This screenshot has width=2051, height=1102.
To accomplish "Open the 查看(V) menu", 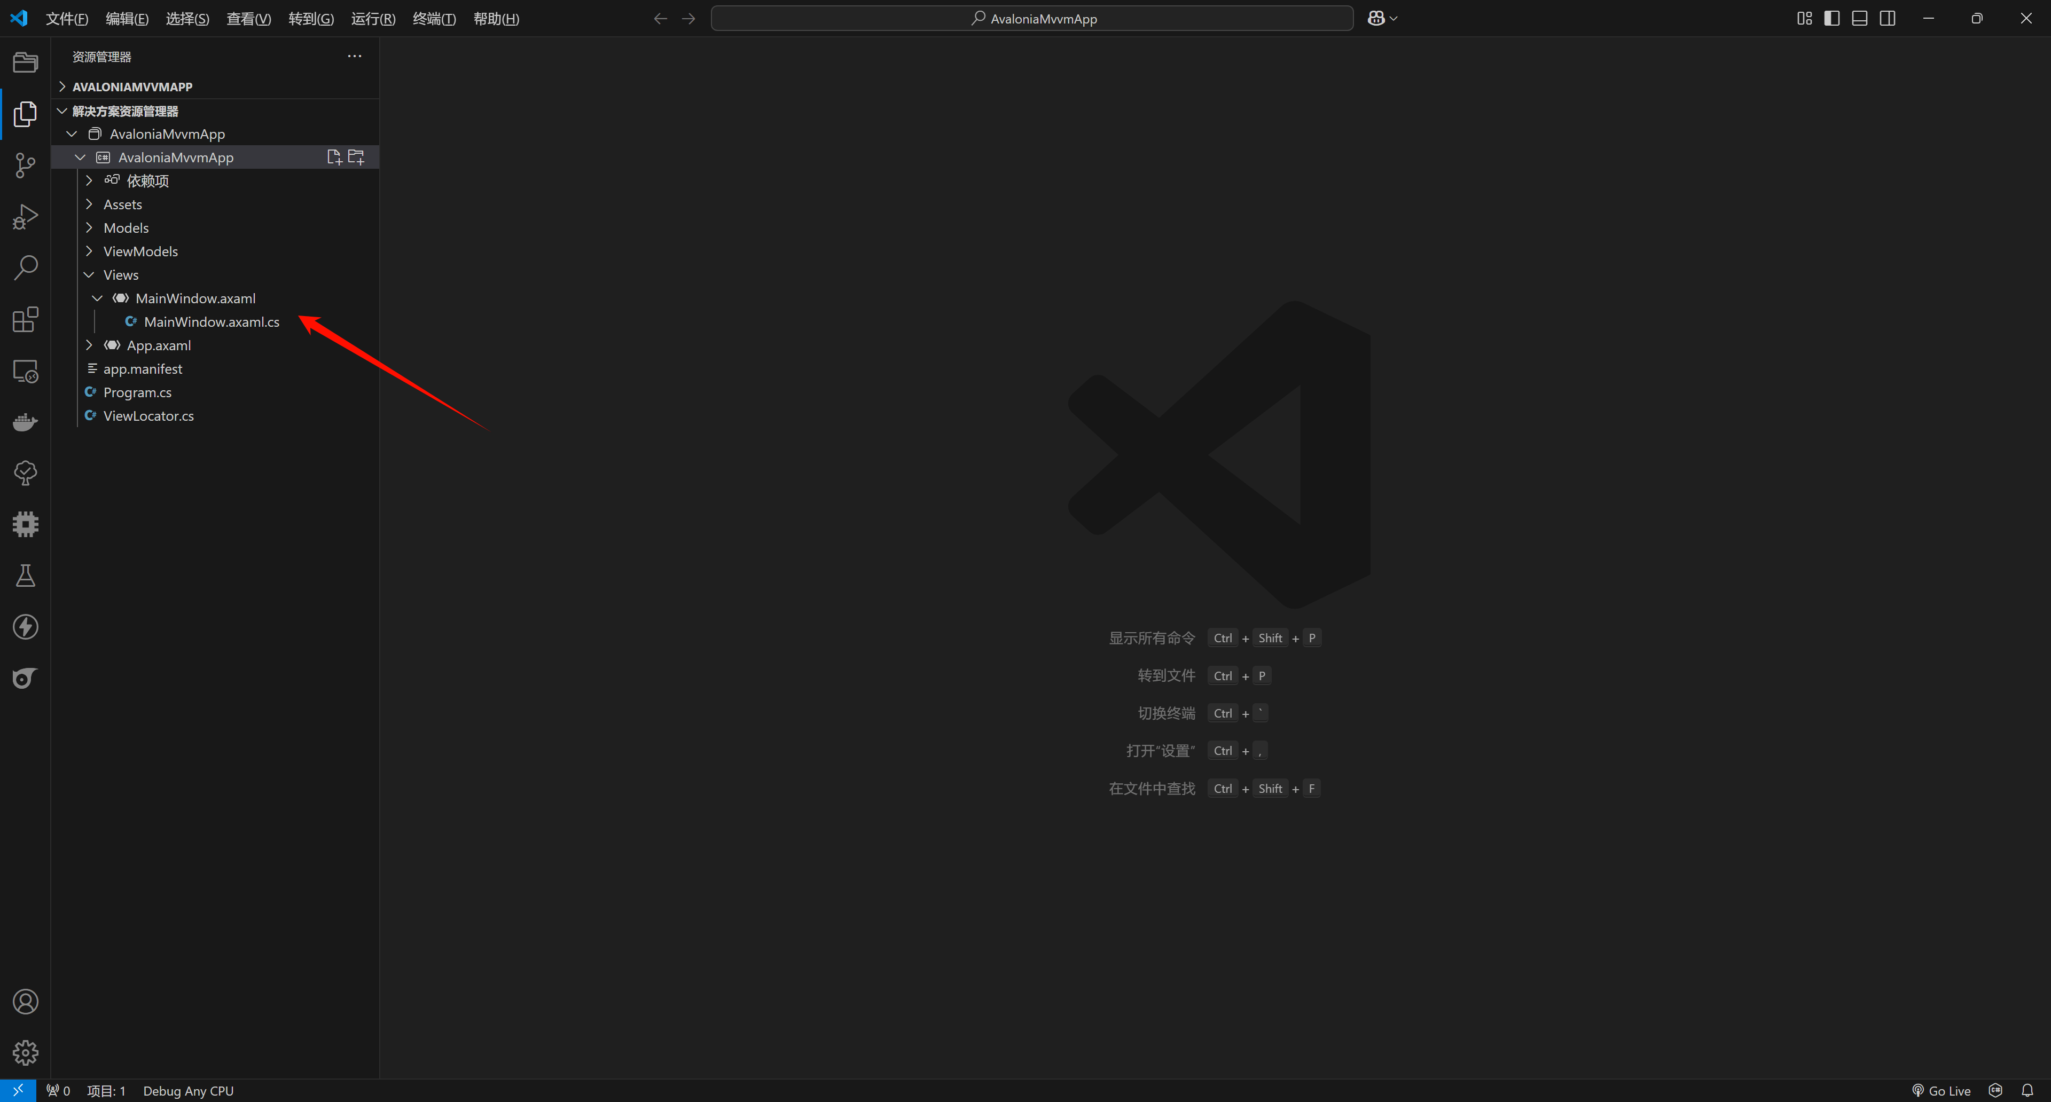I will pos(249,18).
